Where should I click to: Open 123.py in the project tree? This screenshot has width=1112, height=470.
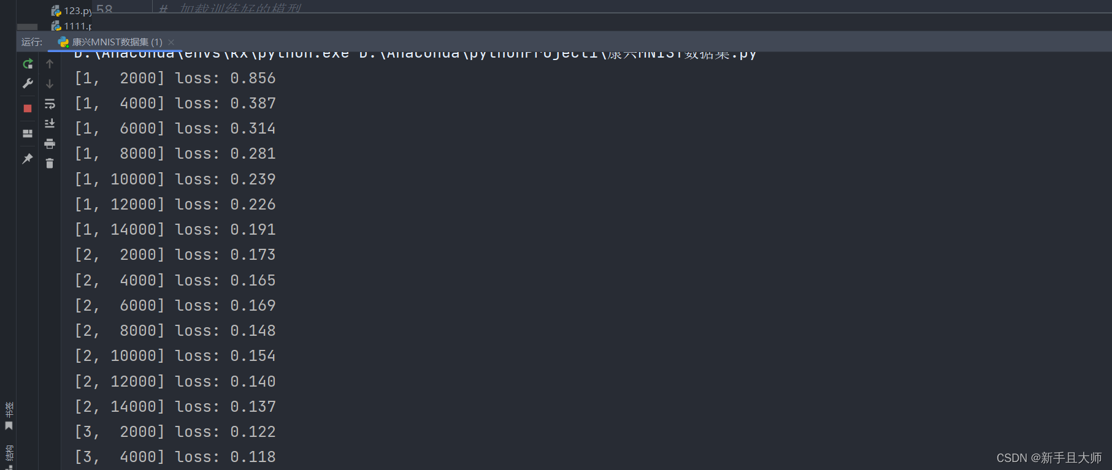pos(72,10)
